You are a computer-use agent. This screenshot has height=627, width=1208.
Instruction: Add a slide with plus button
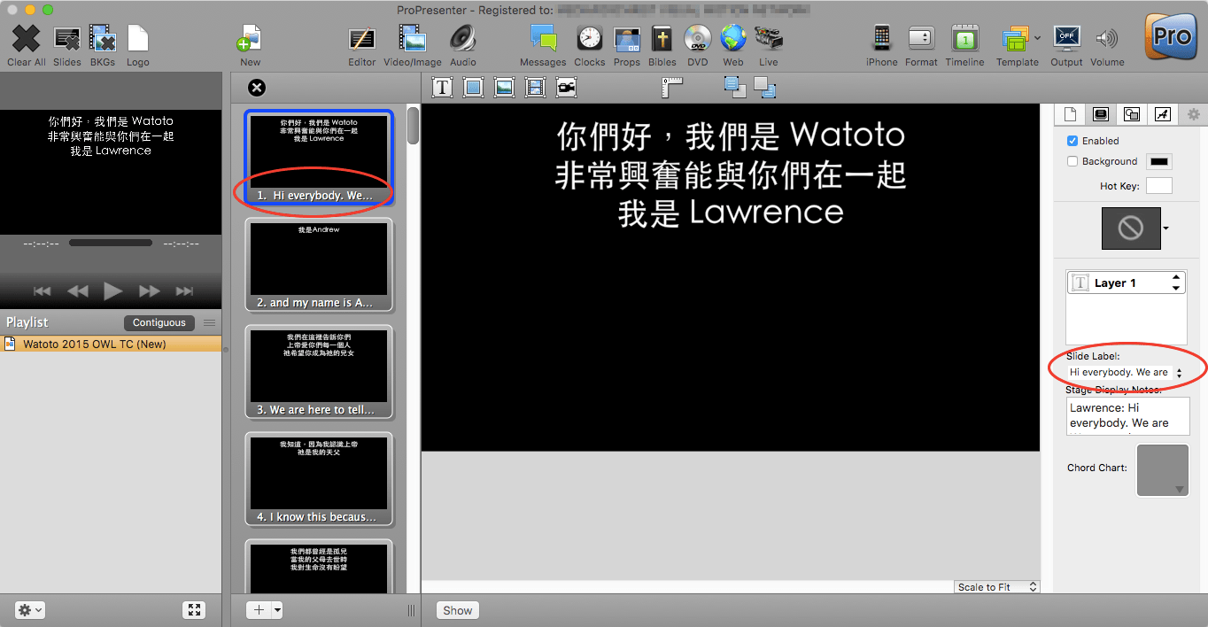click(x=258, y=610)
